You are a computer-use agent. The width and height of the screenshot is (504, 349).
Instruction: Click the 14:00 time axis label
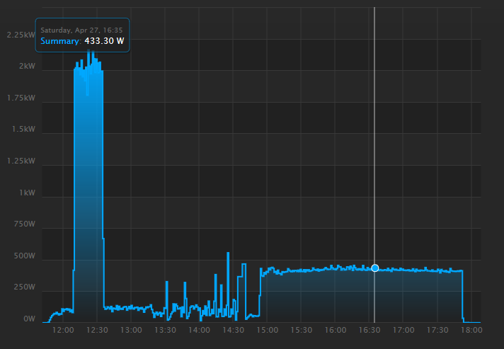[x=200, y=331]
